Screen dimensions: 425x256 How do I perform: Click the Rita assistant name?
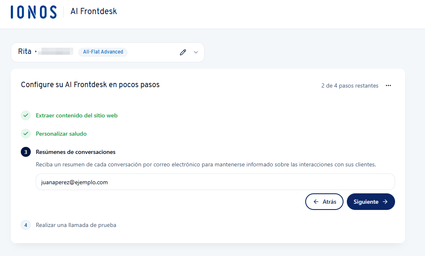click(25, 51)
